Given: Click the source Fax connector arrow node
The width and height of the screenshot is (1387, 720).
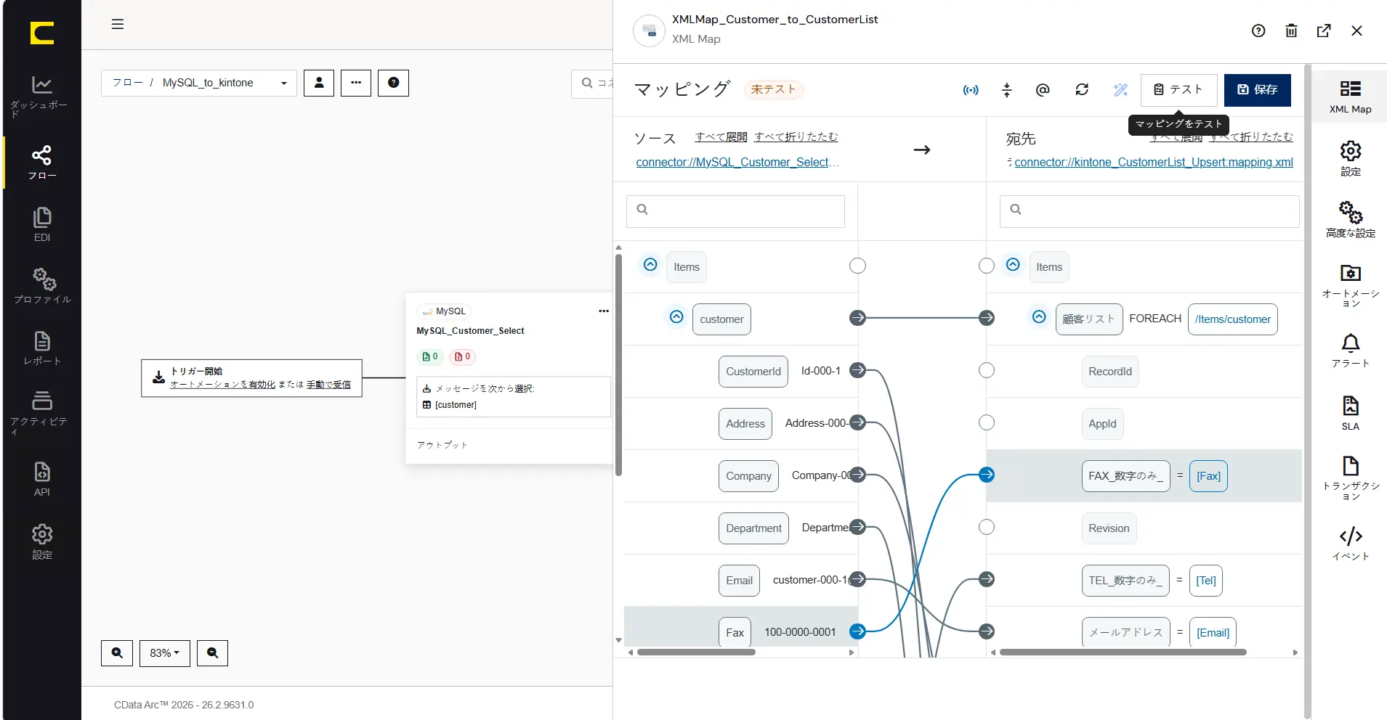Looking at the screenshot, I should click(858, 631).
